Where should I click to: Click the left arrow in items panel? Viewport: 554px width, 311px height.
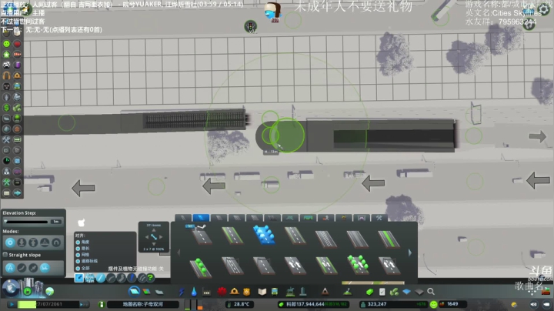pos(147,237)
